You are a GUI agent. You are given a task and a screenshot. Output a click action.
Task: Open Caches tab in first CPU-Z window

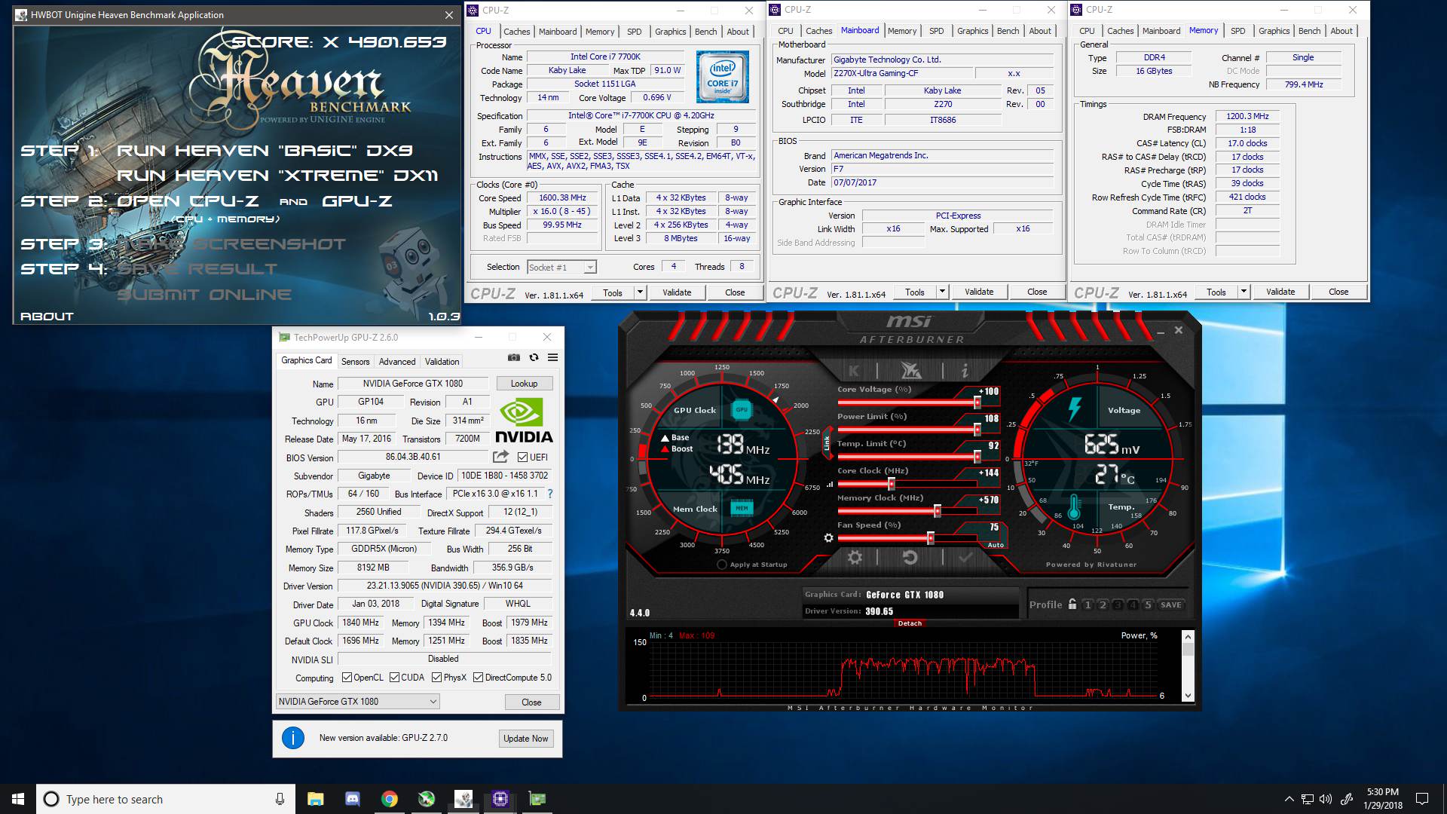click(x=517, y=32)
